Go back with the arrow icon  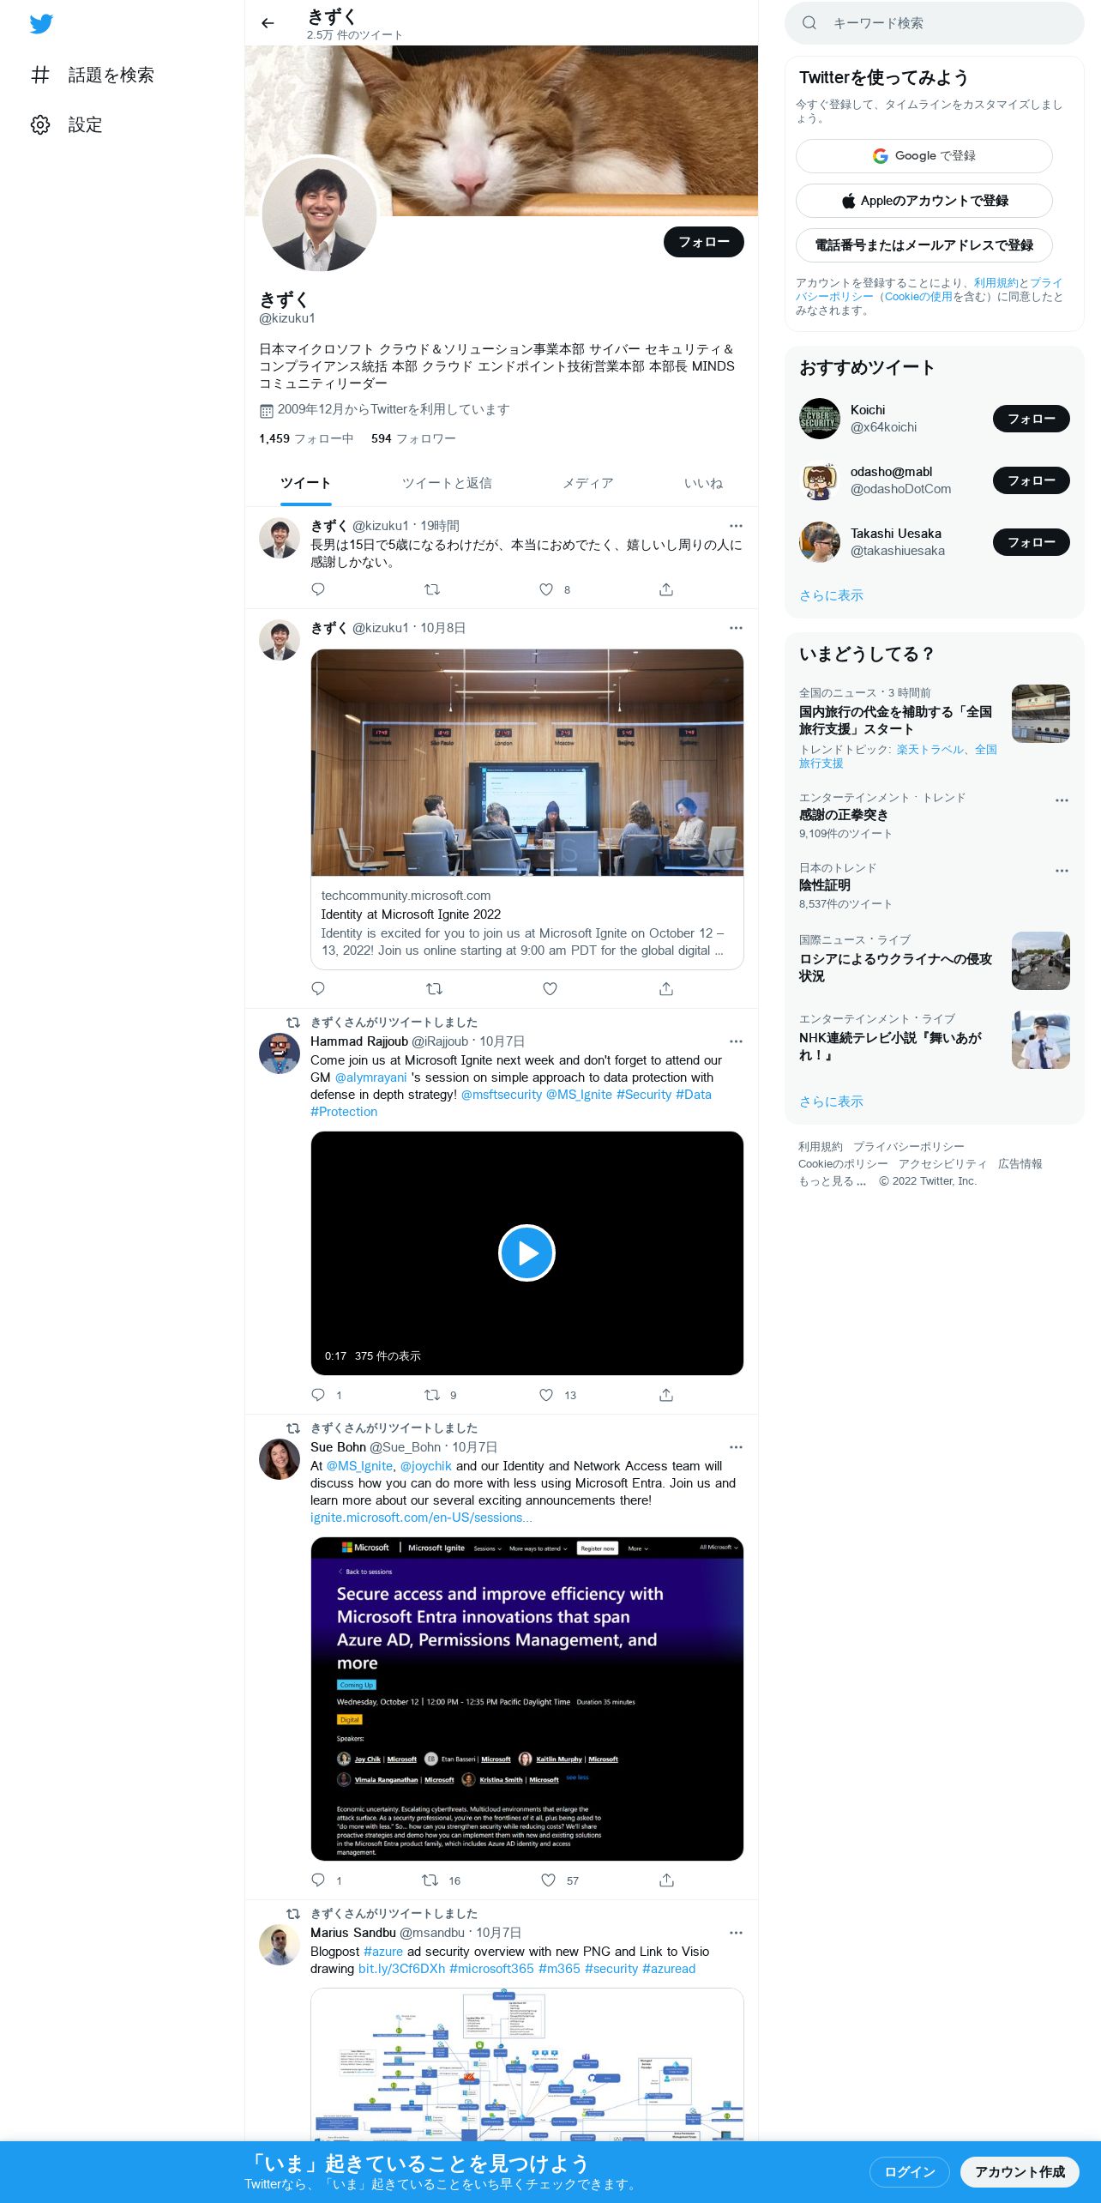268,23
